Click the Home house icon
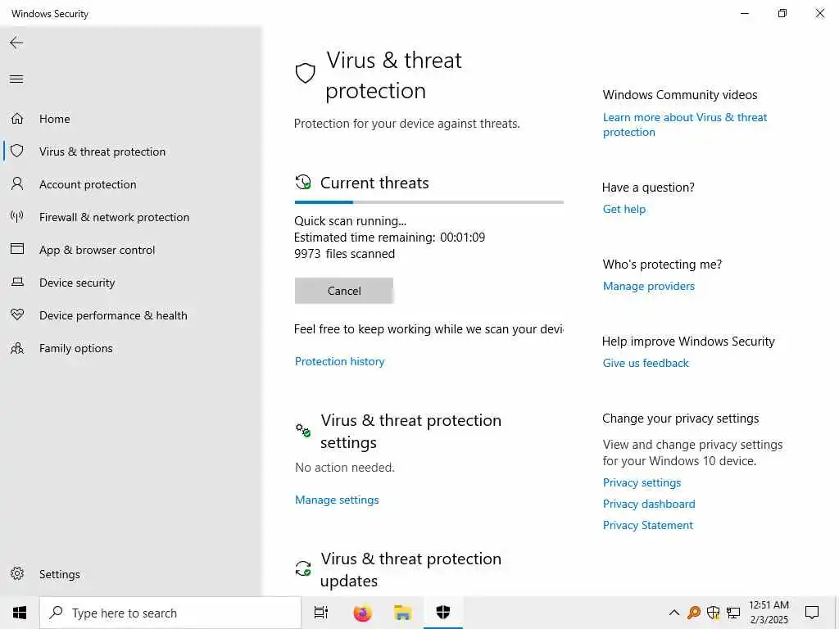 [x=17, y=119]
